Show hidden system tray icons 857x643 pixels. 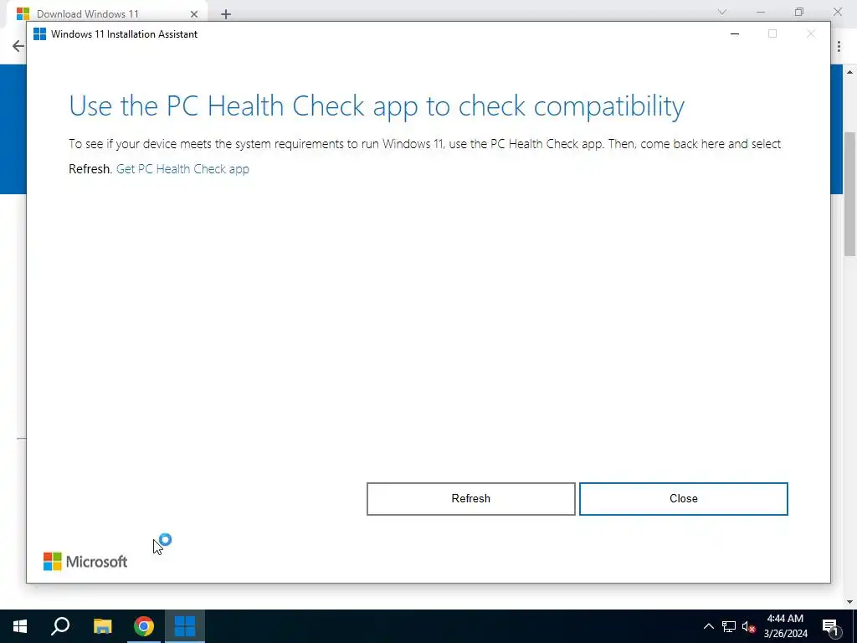point(708,626)
